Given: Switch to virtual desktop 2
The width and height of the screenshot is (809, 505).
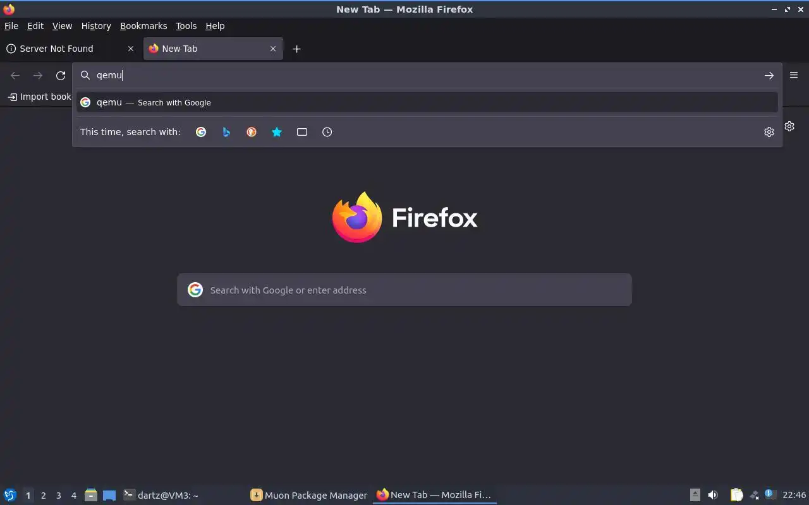Looking at the screenshot, I should pyautogui.click(x=43, y=496).
